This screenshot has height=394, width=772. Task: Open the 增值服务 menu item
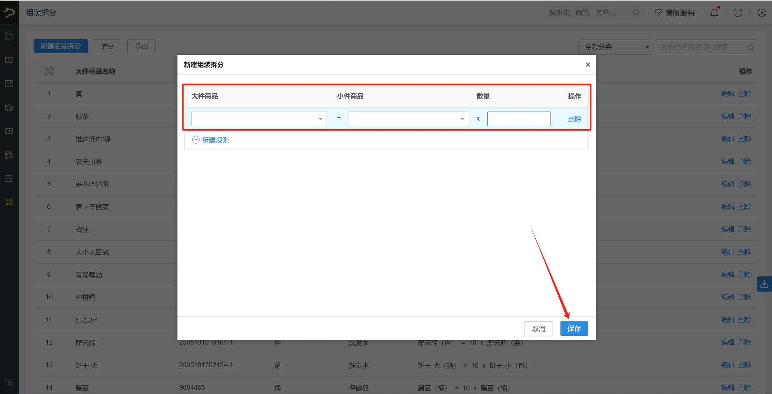pyautogui.click(x=674, y=13)
